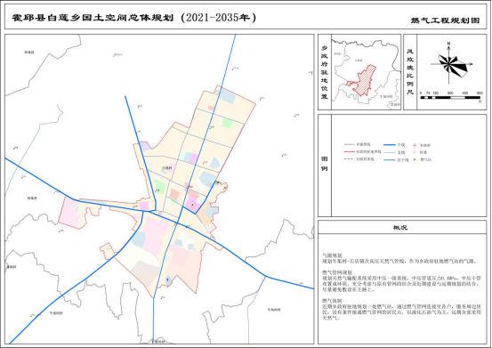The width and height of the screenshot is (492, 348).
Task: Click the main plan title 霍邱县白莲乡国土空间总体规划
Action: (x=93, y=18)
